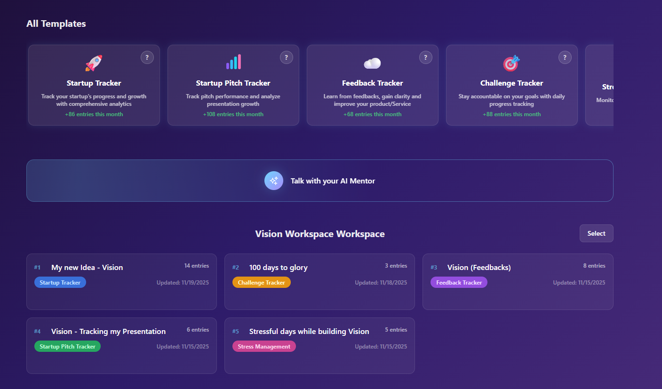Open Stressful days while building Vision card
Viewport: 662px width, 389px height.
click(309, 331)
